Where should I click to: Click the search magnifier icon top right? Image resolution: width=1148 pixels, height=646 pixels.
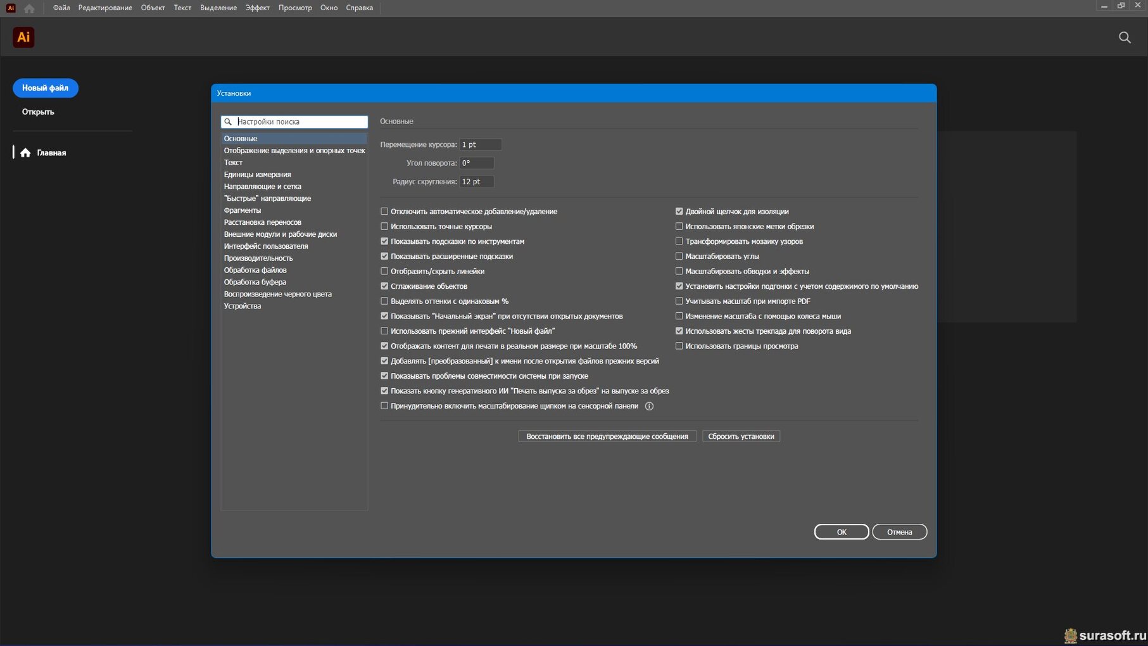pyautogui.click(x=1125, y=37)
